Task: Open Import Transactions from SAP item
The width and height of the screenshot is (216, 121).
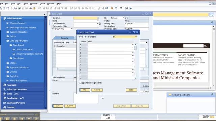Action: coord(30,54)
